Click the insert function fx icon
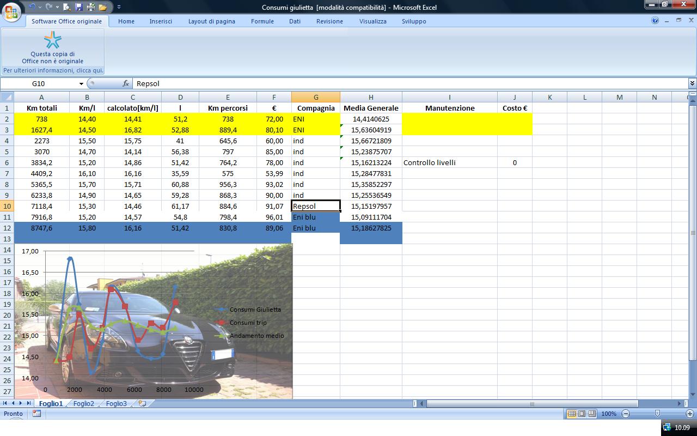Viewport: 697px width, 436px height. tap(126, 83)
